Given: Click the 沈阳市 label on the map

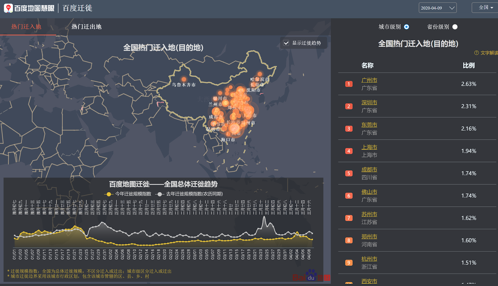Looking at the screenshot, I should 253,90.
